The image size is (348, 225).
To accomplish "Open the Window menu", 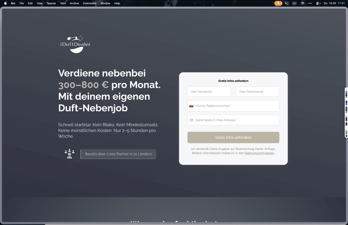I will click(105, 3).
